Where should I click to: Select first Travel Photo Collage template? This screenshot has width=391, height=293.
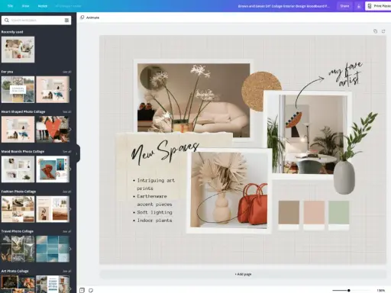[18, 249]
